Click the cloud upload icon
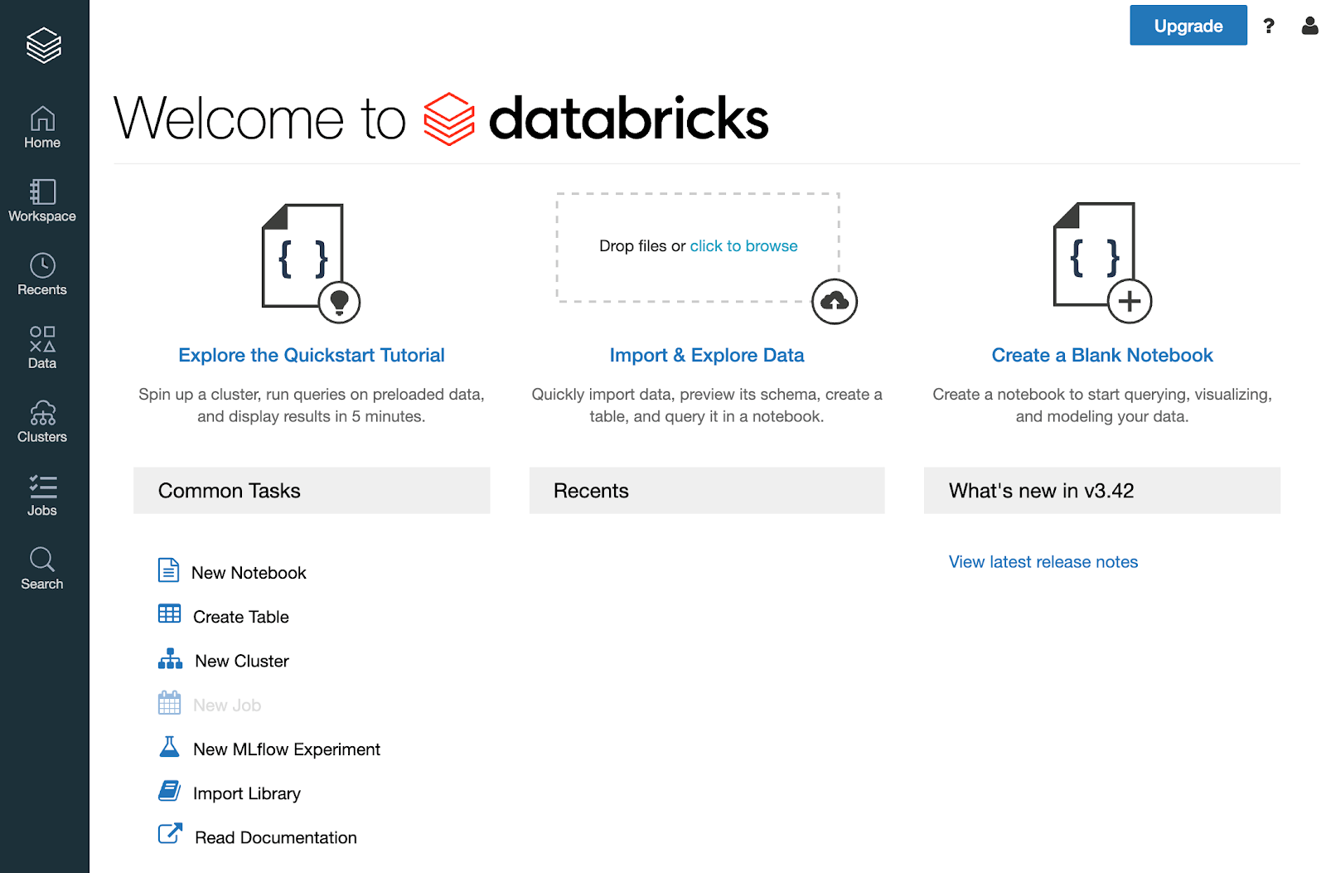 (x=834, y=302)
